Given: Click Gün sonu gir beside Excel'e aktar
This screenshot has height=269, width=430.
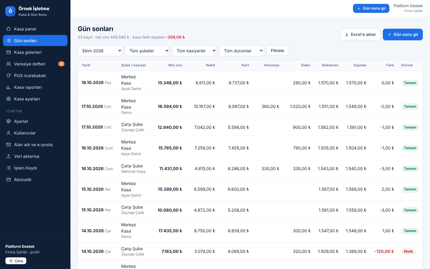Looking at the screenshot, I should click(x=403, y=34).
